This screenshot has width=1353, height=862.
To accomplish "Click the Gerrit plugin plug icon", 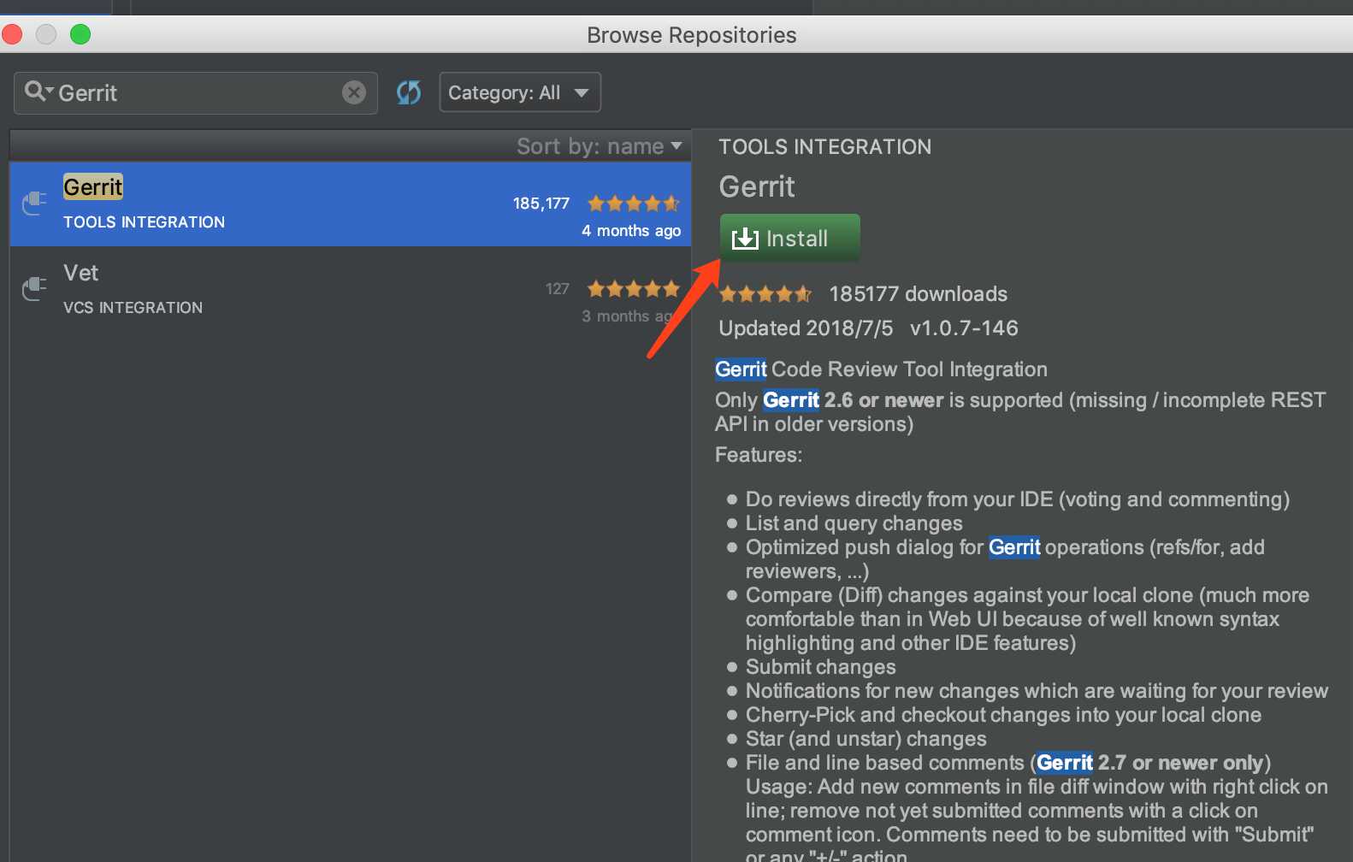I will click(x=34, y=204).
